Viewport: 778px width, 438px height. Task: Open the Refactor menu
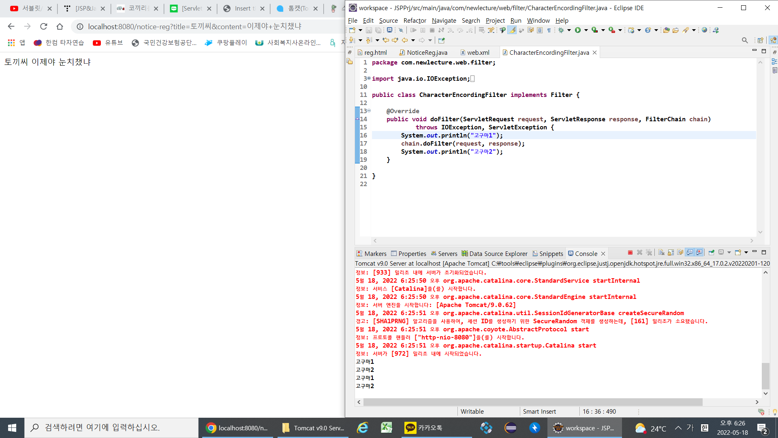(x=415, y=20)
